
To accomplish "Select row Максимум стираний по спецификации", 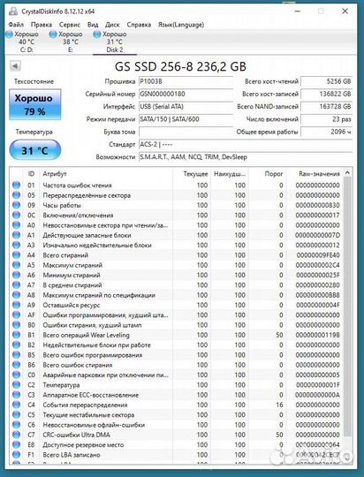I will [177, 295].
